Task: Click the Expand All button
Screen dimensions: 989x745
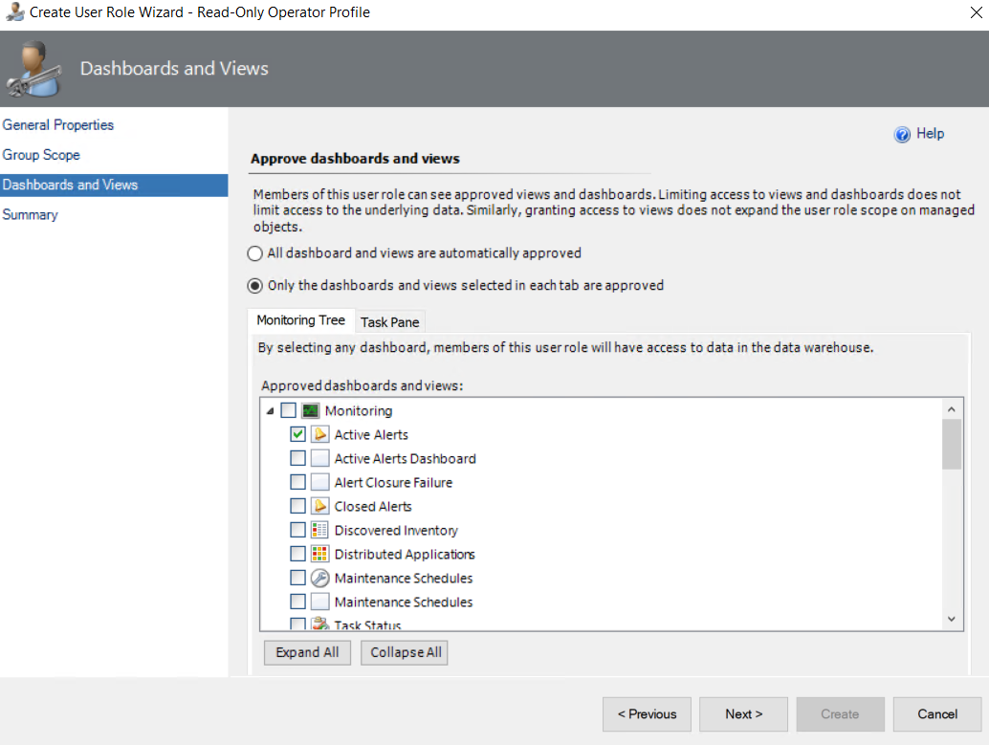Action: 307,652
